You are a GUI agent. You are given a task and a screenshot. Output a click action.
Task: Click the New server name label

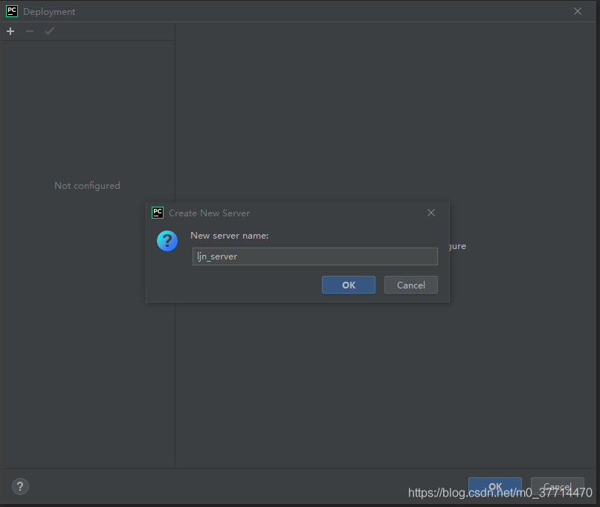(x=230, y=236)
